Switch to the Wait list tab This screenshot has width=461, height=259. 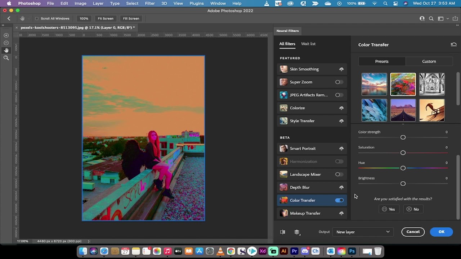point(308,44)
